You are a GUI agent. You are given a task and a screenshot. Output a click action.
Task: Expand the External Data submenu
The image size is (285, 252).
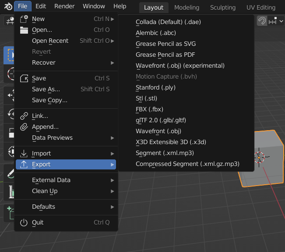[66, 180]
